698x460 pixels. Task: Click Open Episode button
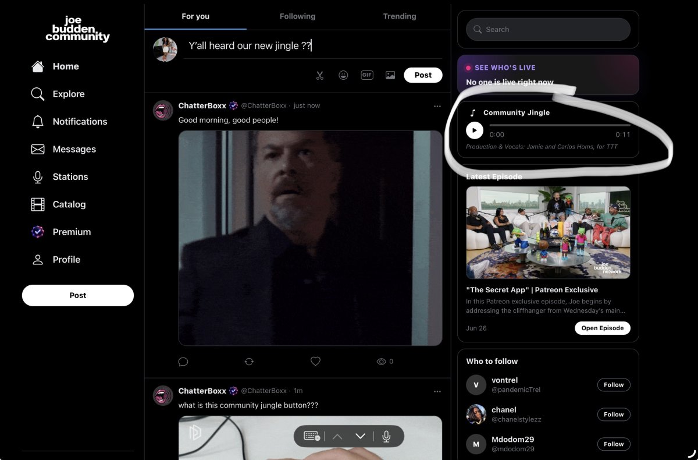(x=602, y=328)
